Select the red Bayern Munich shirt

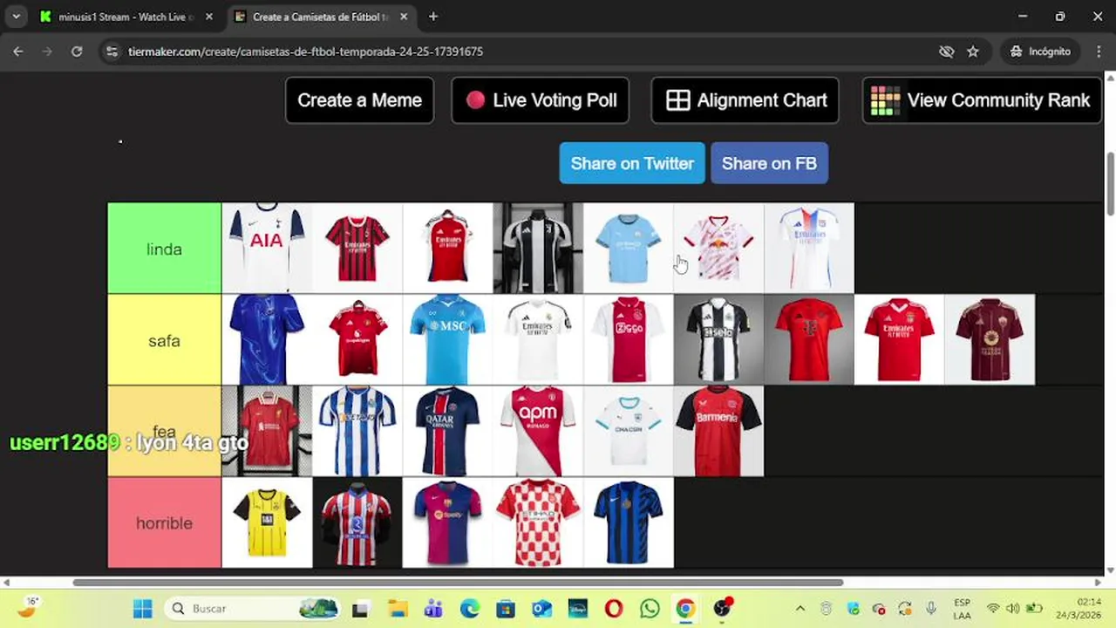(809, 339)
